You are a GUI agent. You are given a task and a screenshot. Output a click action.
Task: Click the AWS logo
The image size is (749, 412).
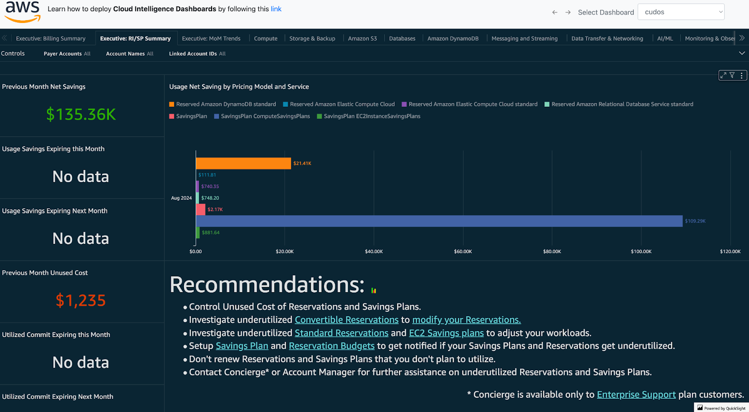tap(22, 12)
